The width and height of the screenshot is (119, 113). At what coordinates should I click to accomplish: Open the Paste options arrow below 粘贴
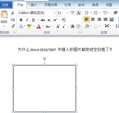(x=4, y=26)
